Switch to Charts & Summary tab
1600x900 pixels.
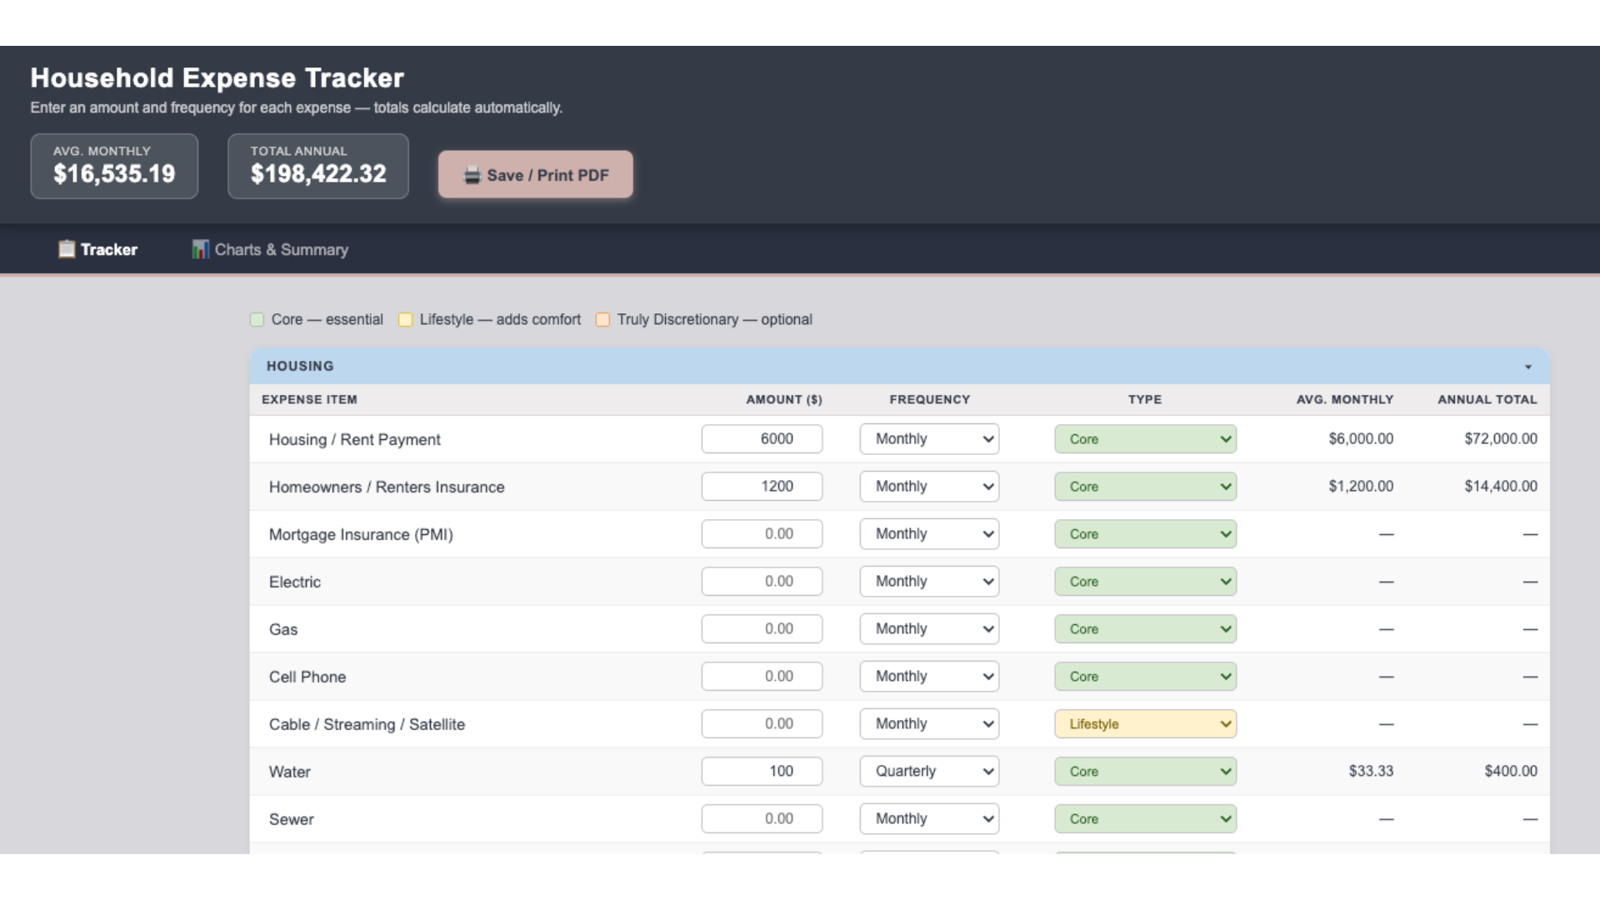tap(270, 249)
